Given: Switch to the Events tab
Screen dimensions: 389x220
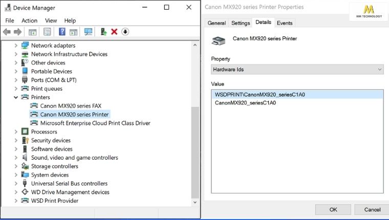Looking at the screenshot, I should point(285,23).
